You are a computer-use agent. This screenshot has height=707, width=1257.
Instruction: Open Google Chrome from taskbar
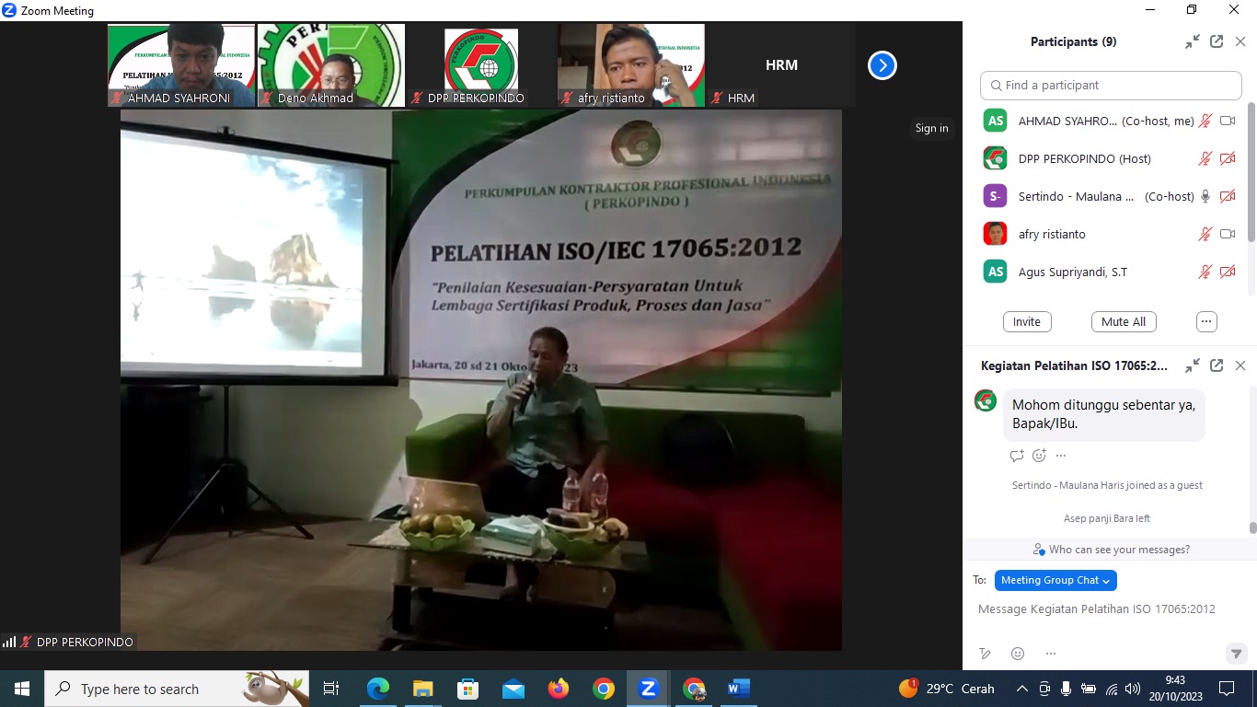(603, 689)
